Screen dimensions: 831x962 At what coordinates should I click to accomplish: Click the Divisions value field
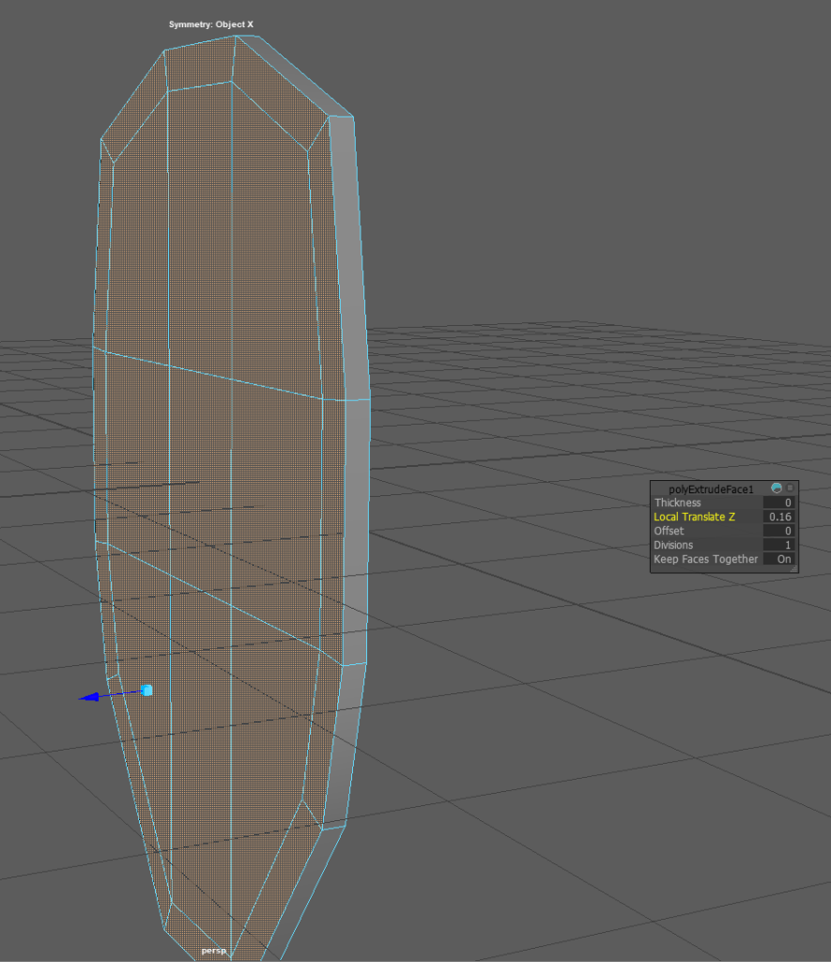tap(777, 546)
